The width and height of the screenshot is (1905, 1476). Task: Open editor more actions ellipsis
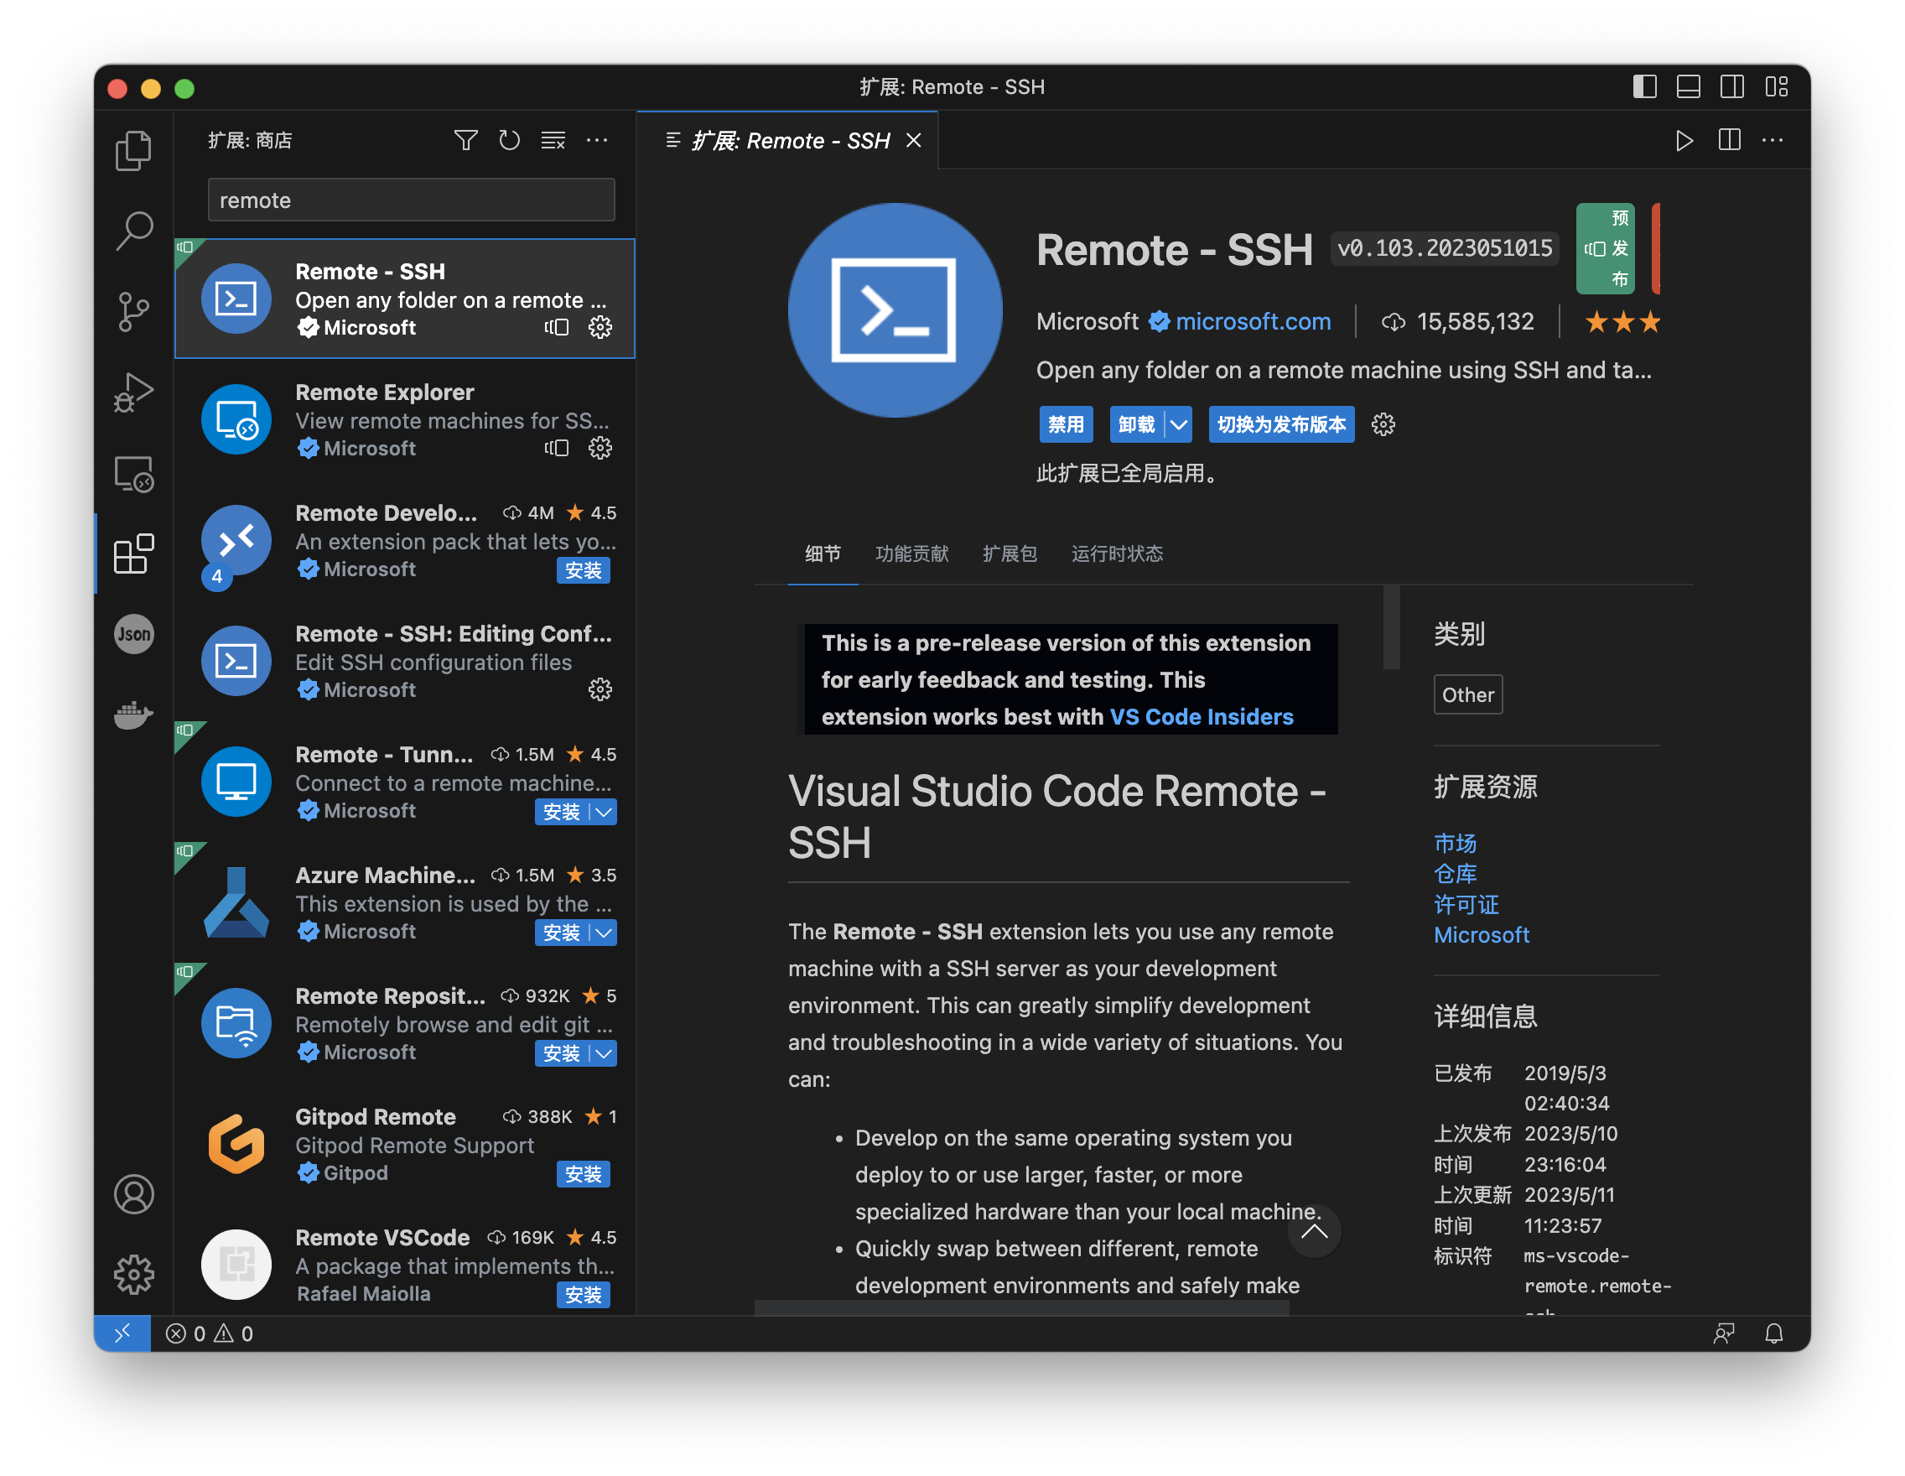click(x=1773, y=140)
